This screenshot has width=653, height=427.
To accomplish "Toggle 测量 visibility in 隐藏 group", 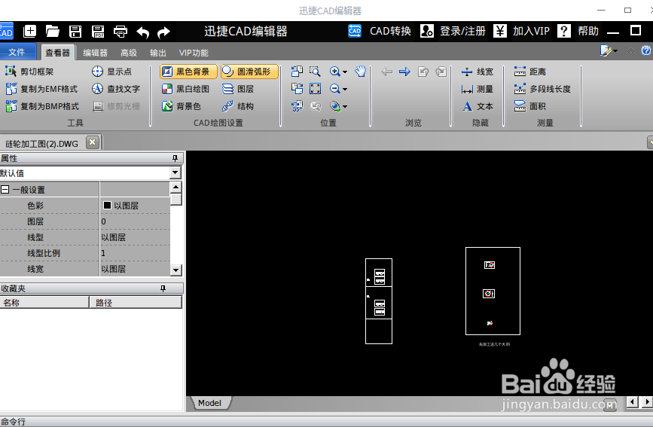I will point(478,89).
